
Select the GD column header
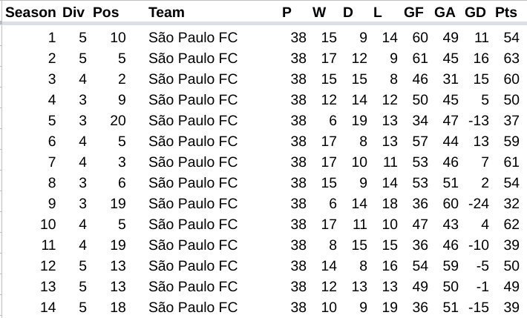coord(475,13)
